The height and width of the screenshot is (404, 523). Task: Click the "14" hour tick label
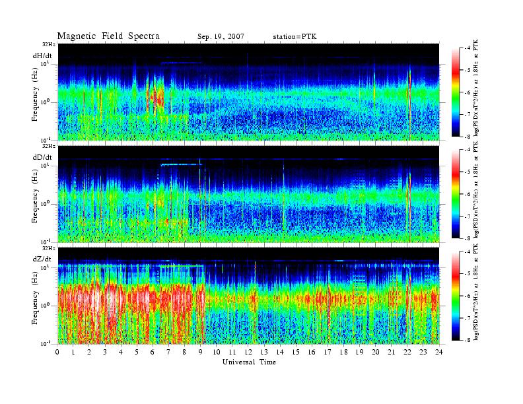point(280,352)
